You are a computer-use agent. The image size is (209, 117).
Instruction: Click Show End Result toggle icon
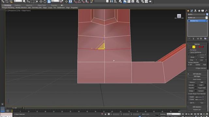click(x=193, y=39)
